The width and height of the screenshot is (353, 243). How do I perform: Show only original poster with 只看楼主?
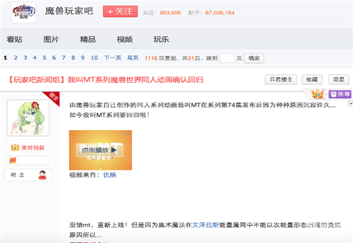coord(281,79)
